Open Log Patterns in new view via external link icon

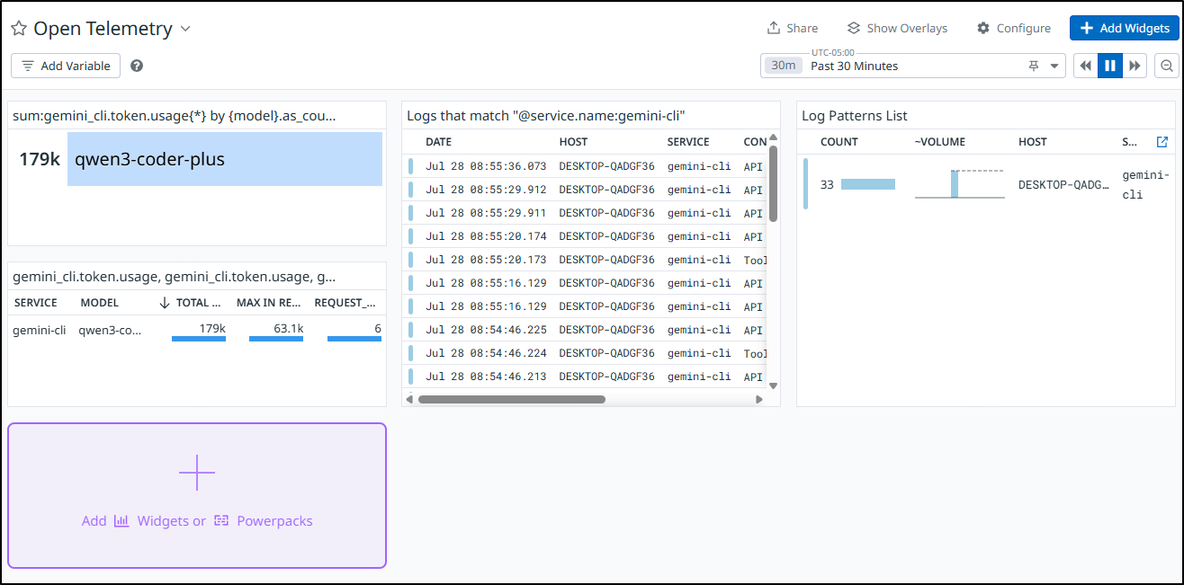coord(1162,142)
